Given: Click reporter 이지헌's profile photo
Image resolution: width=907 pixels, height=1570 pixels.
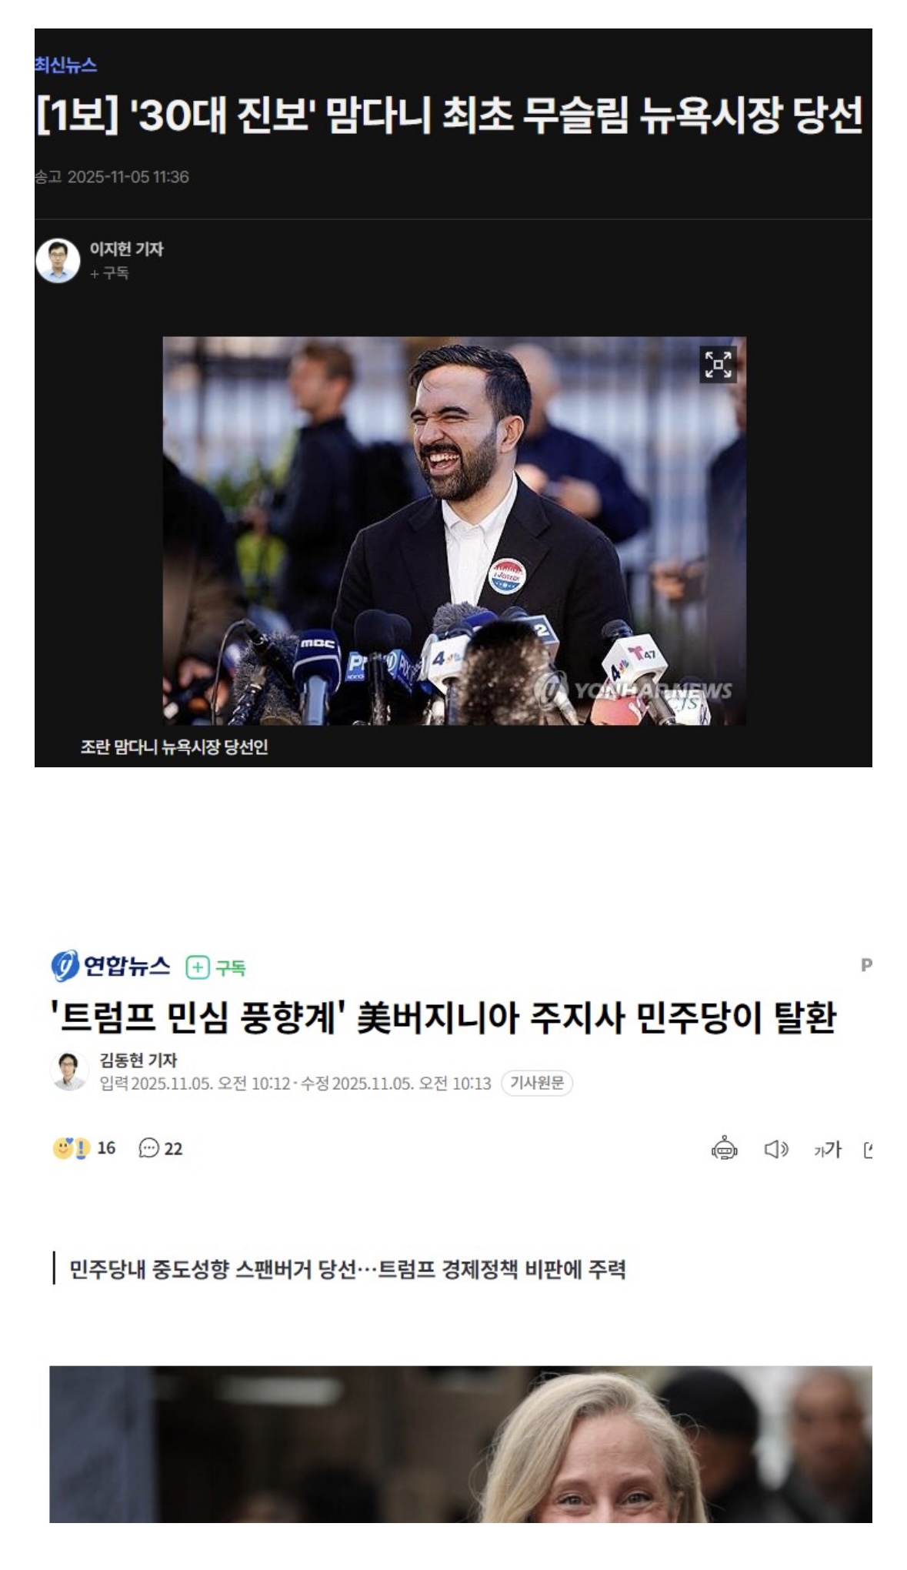Looking at the screenshot, I should pos(58,260).
